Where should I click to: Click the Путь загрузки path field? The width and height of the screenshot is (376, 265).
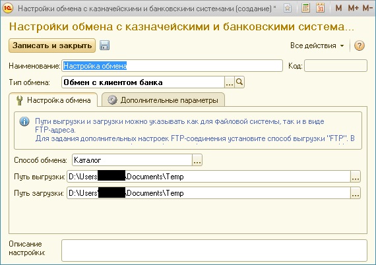208,193
